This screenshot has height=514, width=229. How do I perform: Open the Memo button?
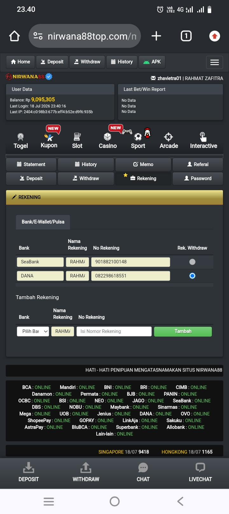click(143, 165)
